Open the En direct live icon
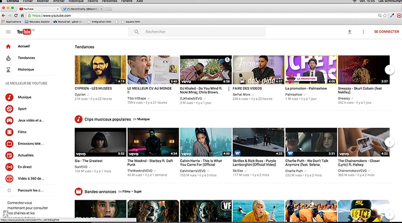Image resolution: width=402 pixels, height=223 pixels. (9, 167)
